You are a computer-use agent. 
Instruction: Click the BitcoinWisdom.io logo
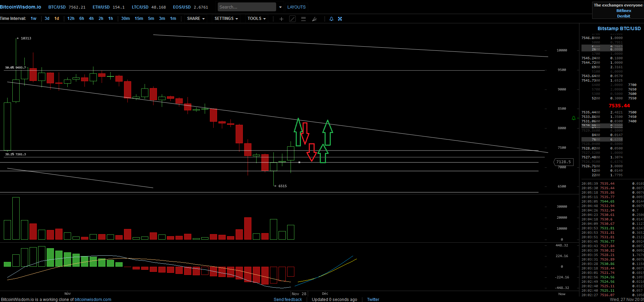point(21,7)
